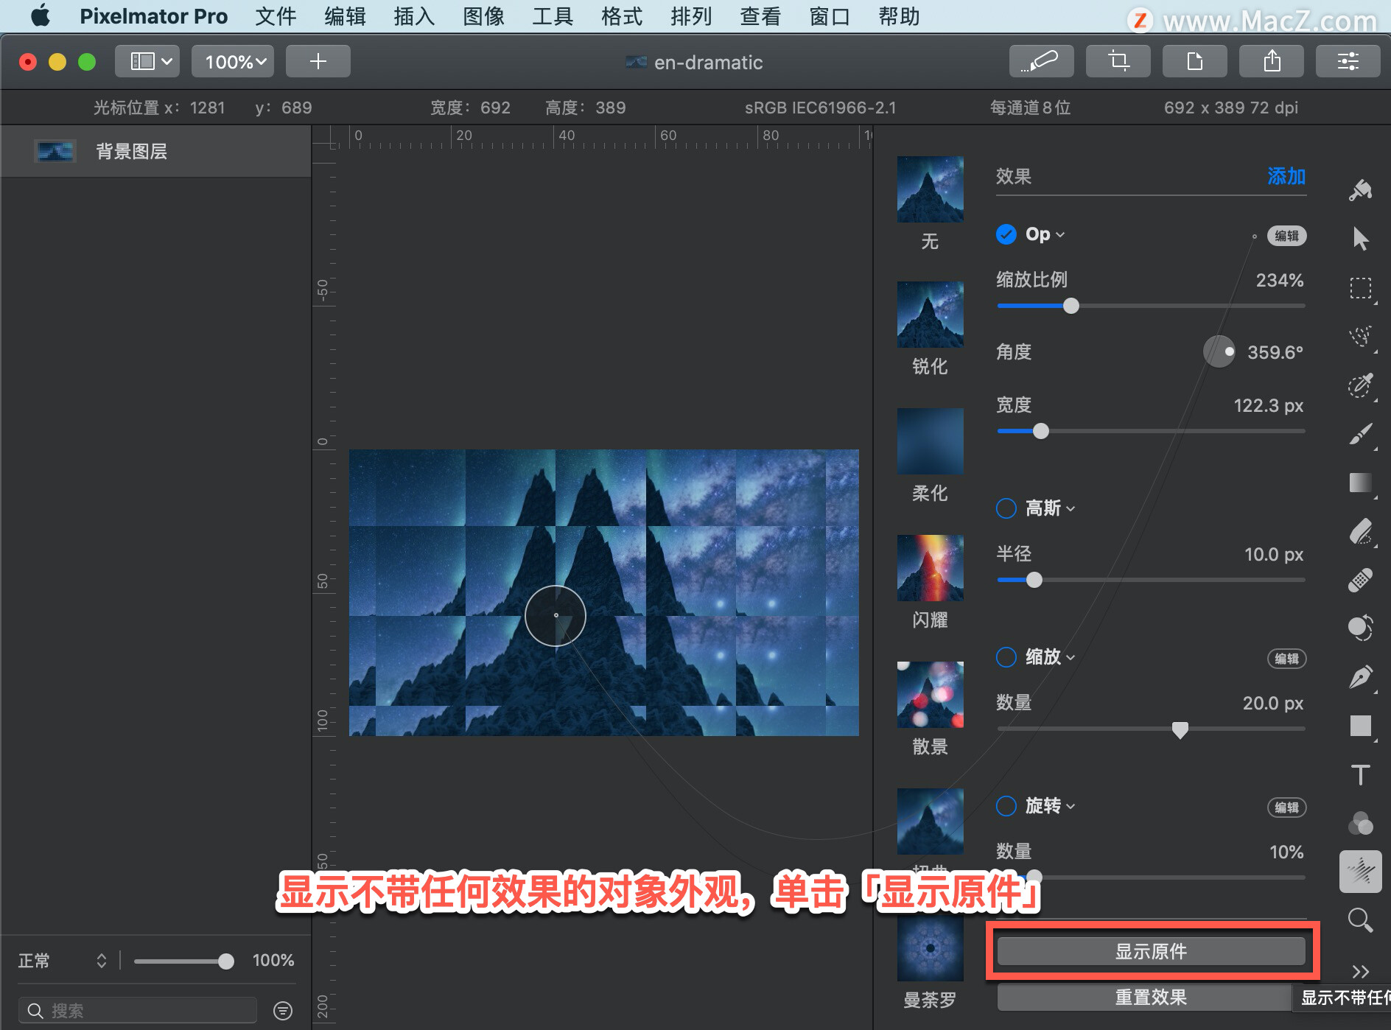Open the 插入 menu
Screen dimensions: 1391x1030
point(414,16)
